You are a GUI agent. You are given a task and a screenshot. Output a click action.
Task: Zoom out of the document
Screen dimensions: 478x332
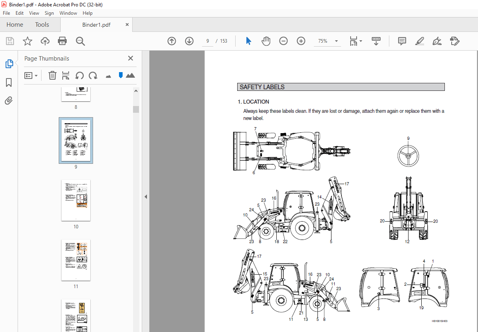[x=283, y=41]
